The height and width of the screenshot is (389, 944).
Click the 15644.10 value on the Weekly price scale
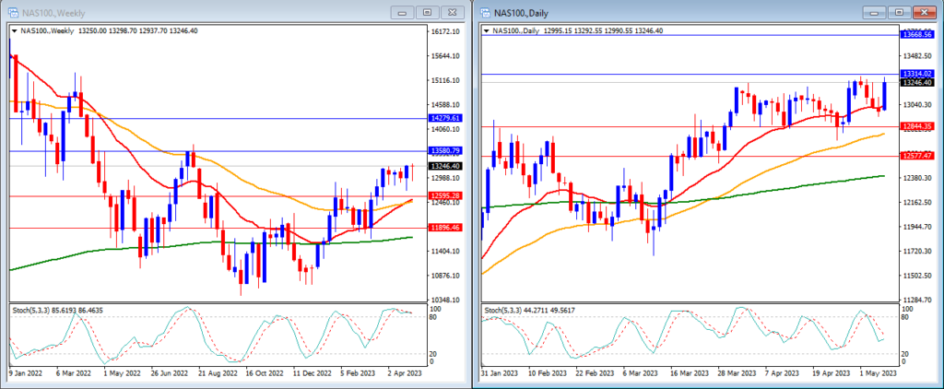pyautogui.click(x=445, y=56)
